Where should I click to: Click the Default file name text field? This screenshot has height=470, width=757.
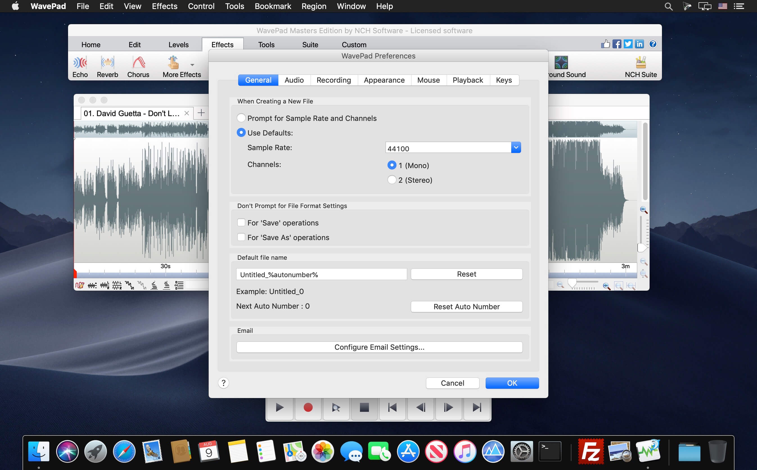(x=321, y=274)
